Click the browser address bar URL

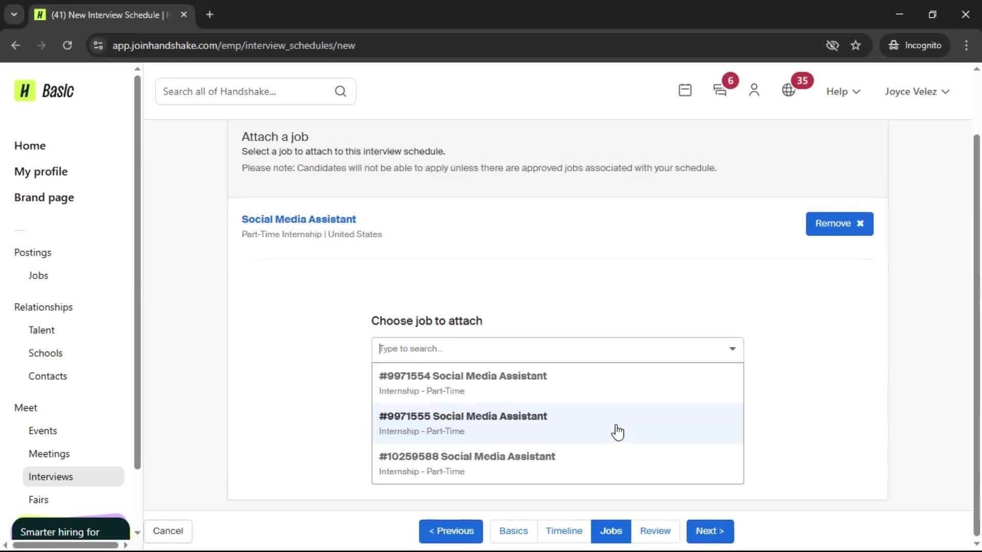(234, 45)
